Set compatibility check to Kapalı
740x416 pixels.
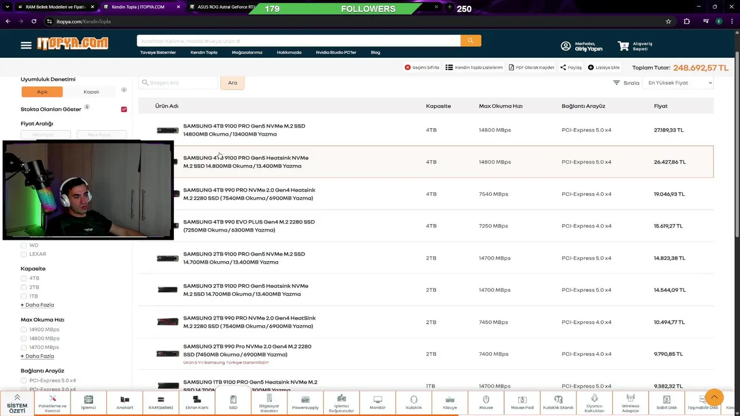click(x=91, y=92)
